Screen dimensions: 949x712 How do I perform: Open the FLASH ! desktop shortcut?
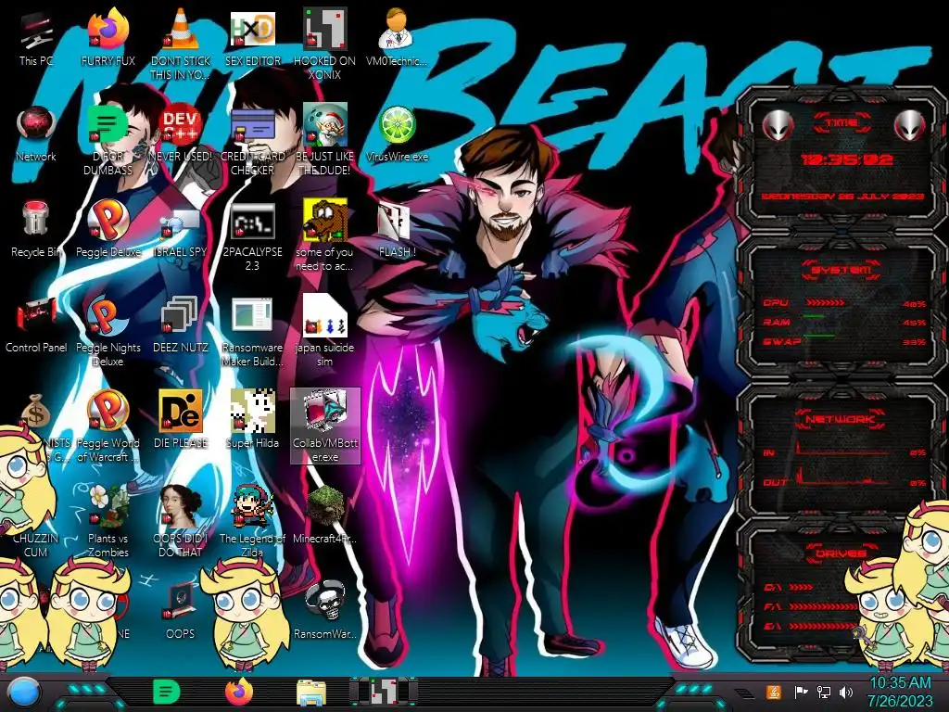click(x=397, y=230)
